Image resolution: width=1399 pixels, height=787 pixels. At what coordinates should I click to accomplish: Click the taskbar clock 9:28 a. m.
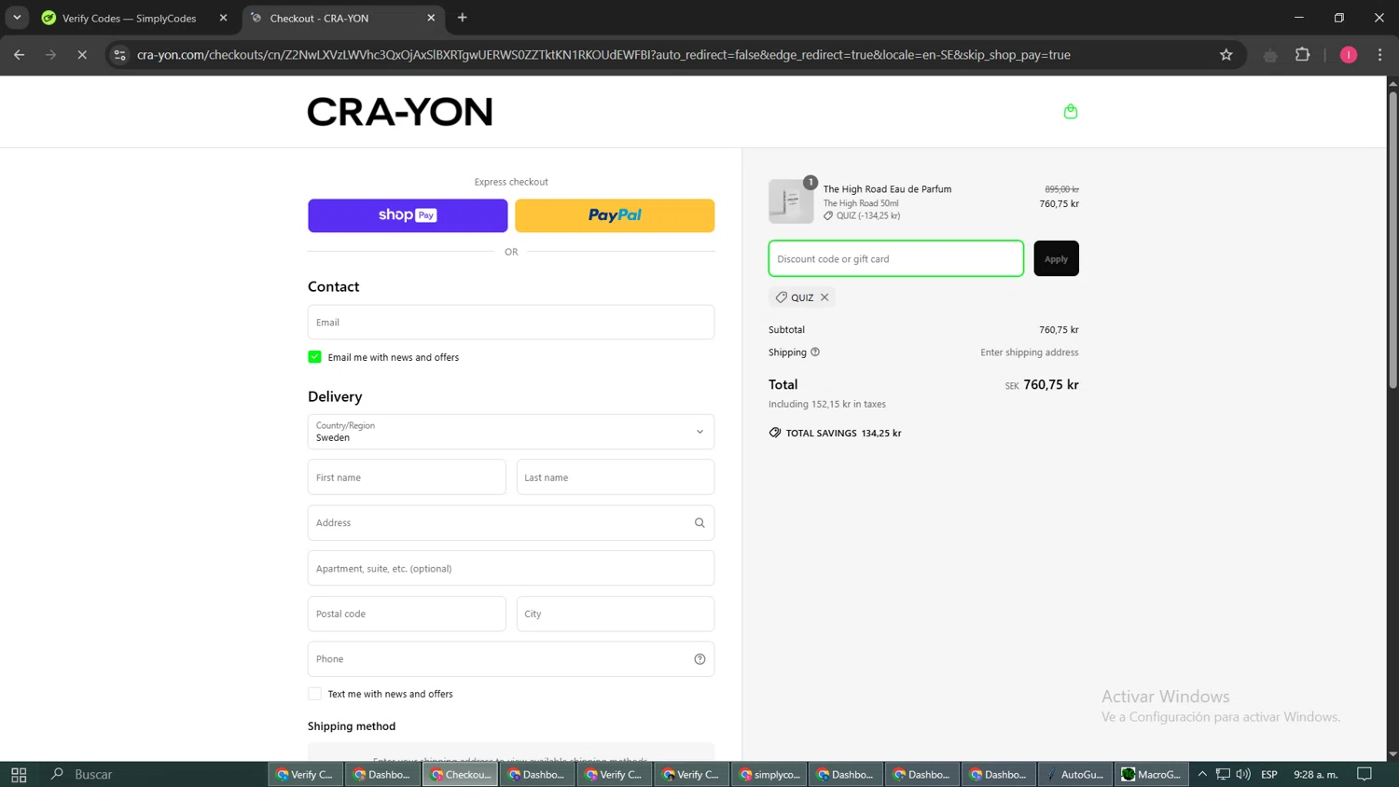tap(1316, 774)
